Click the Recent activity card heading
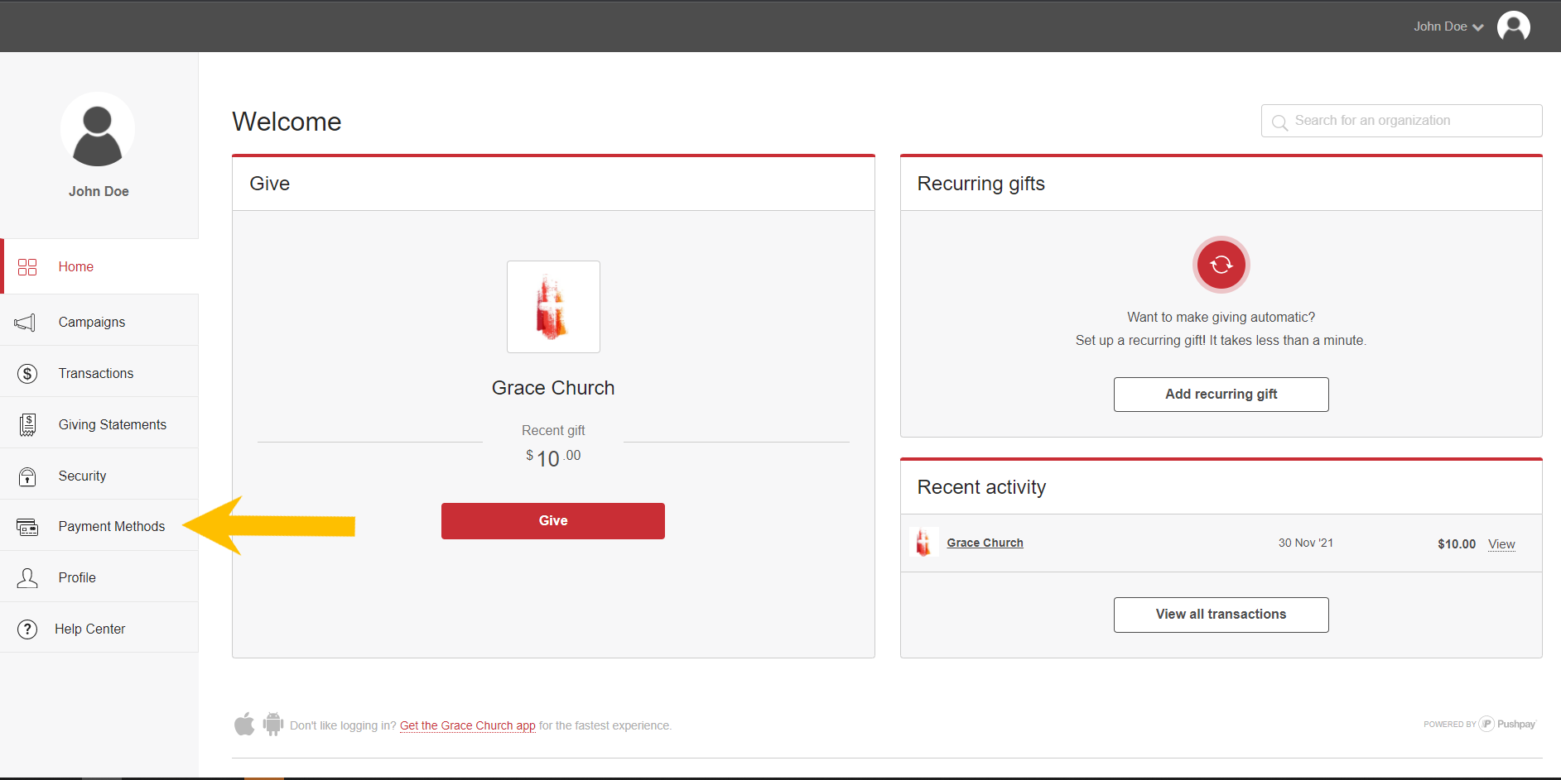Viewport: 1561px width, 780px height. [981, 487]
